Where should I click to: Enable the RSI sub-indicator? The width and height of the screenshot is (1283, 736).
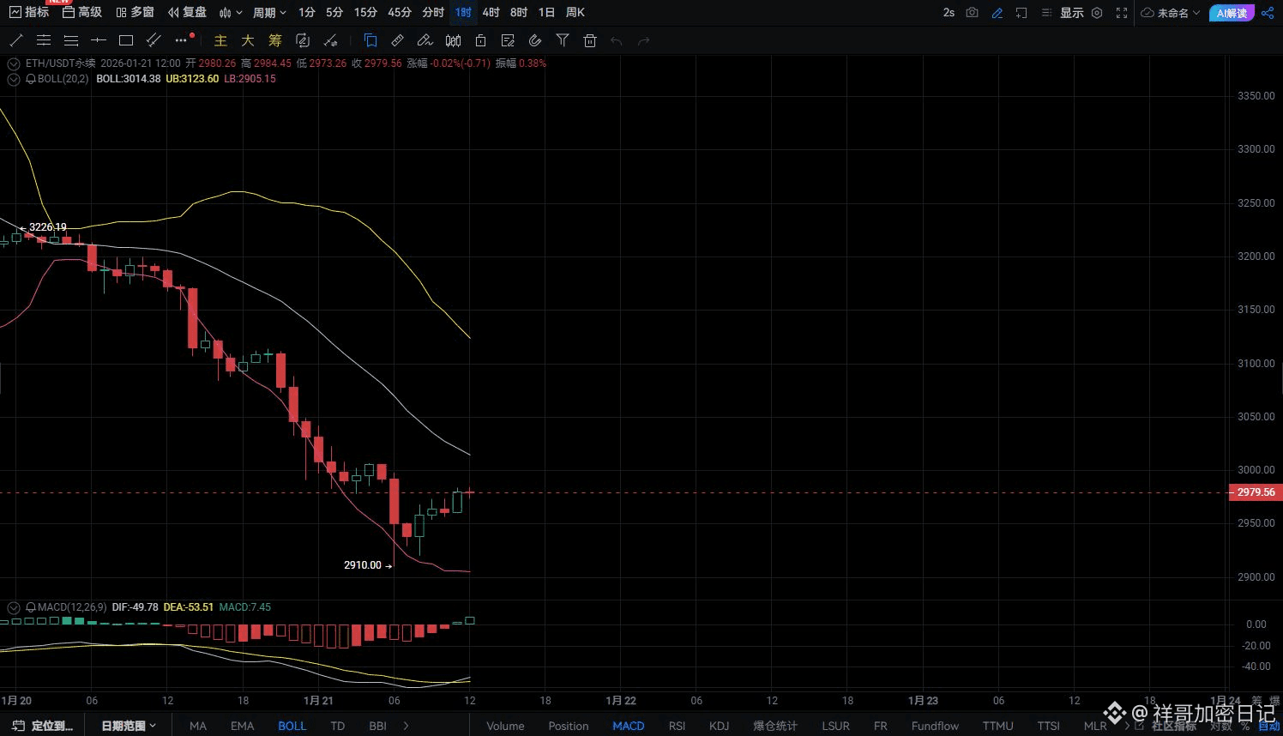click(677, 726)
